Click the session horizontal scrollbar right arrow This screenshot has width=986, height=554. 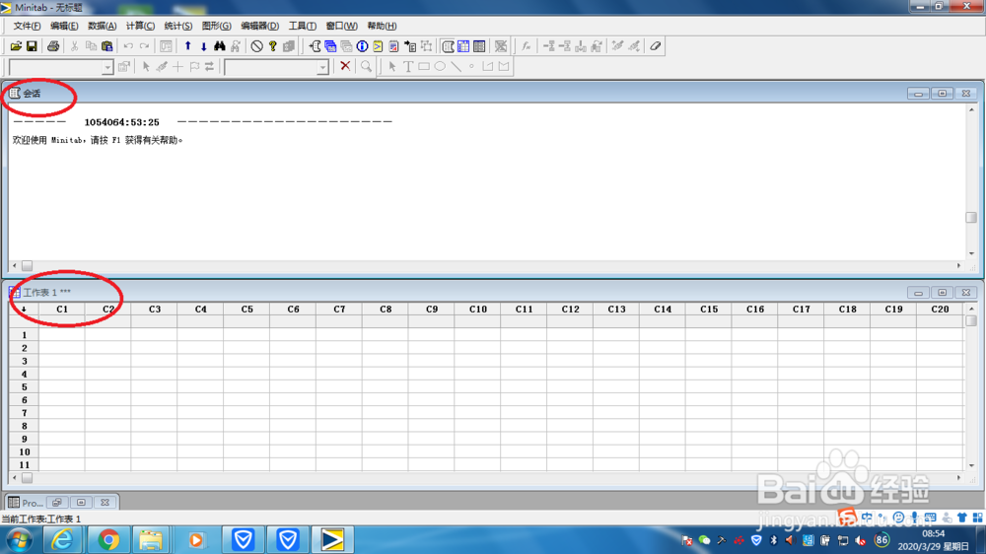[x=958, y=266]
